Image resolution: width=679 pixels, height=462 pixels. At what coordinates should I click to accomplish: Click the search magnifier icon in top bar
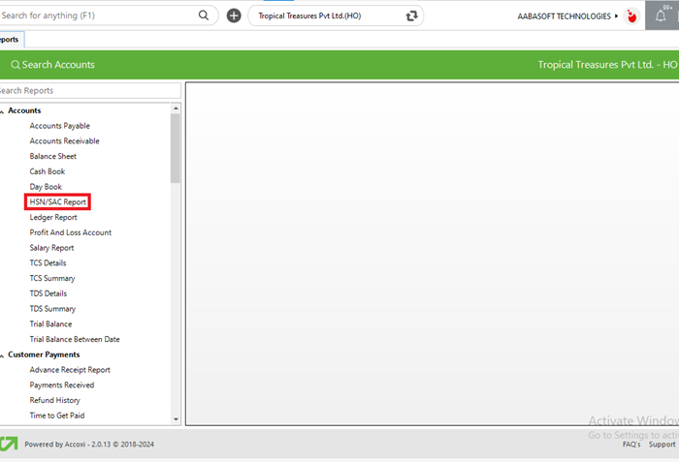204,15
